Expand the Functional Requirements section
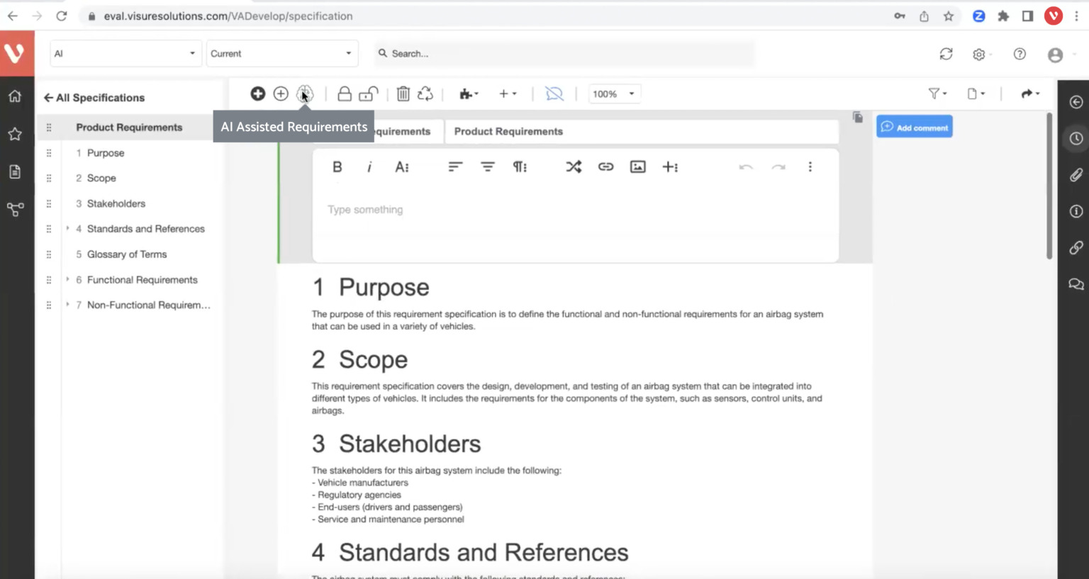 pyautogui.click(x=68, y=279)
